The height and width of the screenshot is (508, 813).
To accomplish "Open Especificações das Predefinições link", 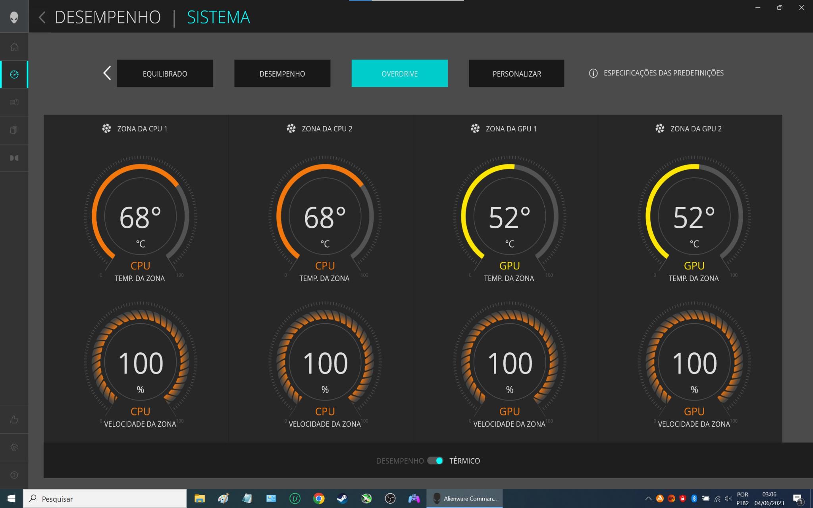I will [663, 73].
